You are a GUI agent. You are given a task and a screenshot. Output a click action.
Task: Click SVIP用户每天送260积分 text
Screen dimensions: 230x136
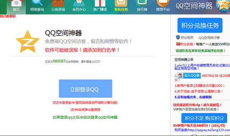coord(199,125)
